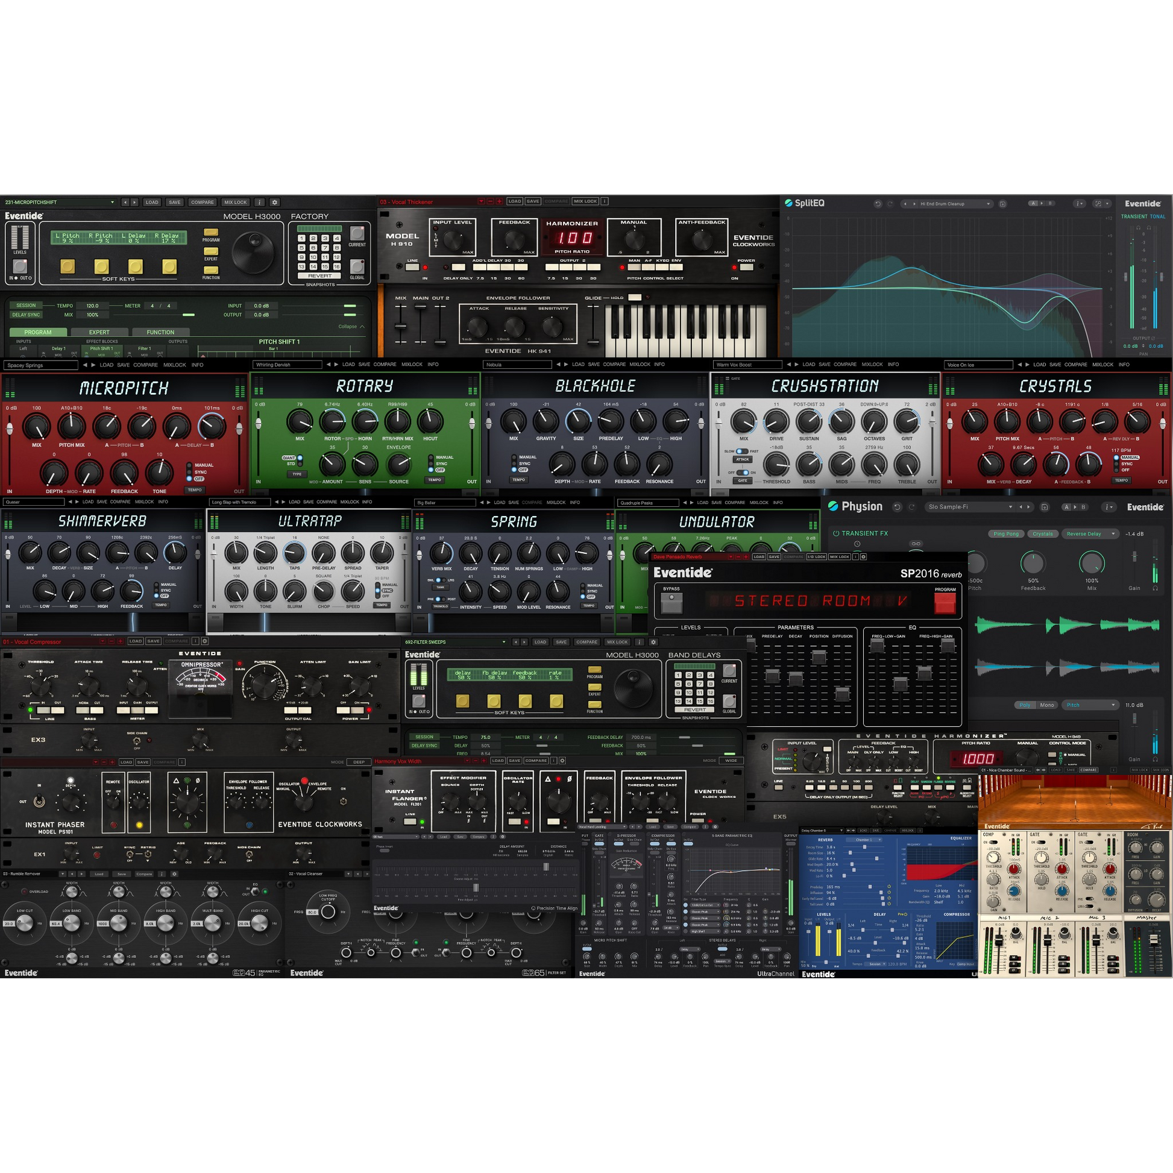
Task: Open settings gear in Omnipressor Vocal Compressor toolbar
Action: pos(204,641)
